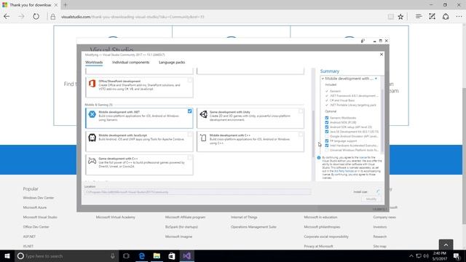Screen dimensions: 466x262
Task: Click the scroll-to-top arrow button on webpage
Action: point(446,245)
